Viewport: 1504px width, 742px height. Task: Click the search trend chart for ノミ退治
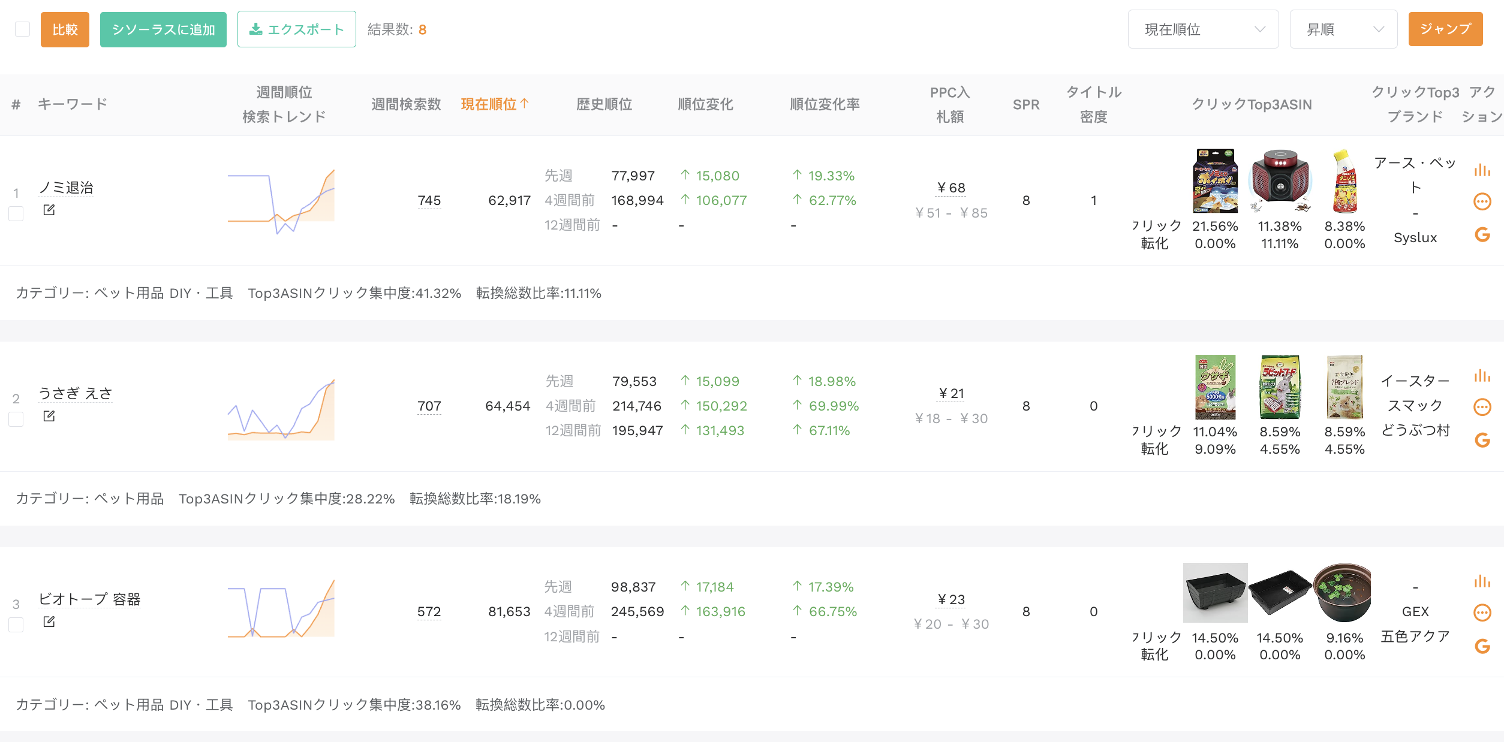tap(281, 201)
